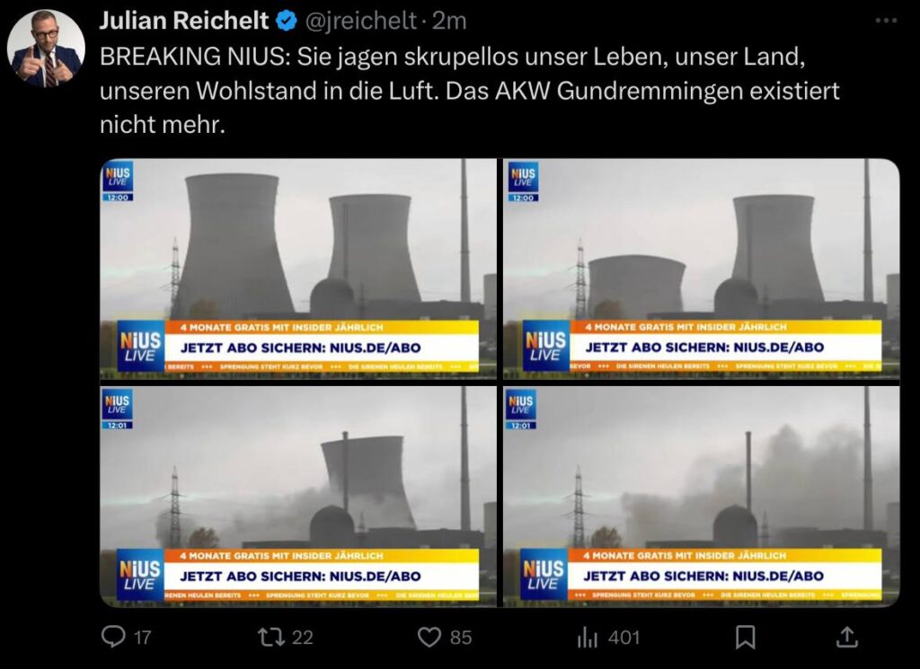Screen dimensions: 920x669
Task: Open top-left image with two cooling towers
Action: coord(298,269)
